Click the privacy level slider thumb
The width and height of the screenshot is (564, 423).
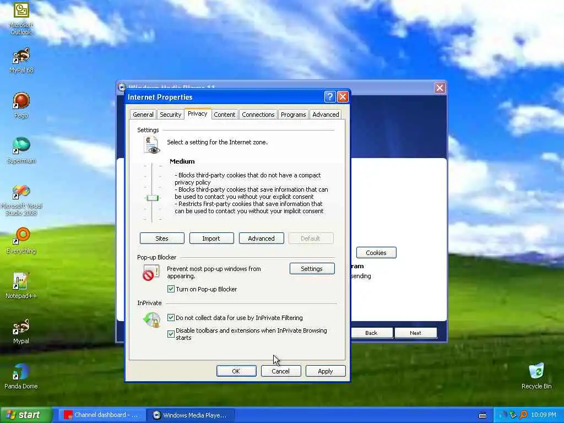pos(153,198)
